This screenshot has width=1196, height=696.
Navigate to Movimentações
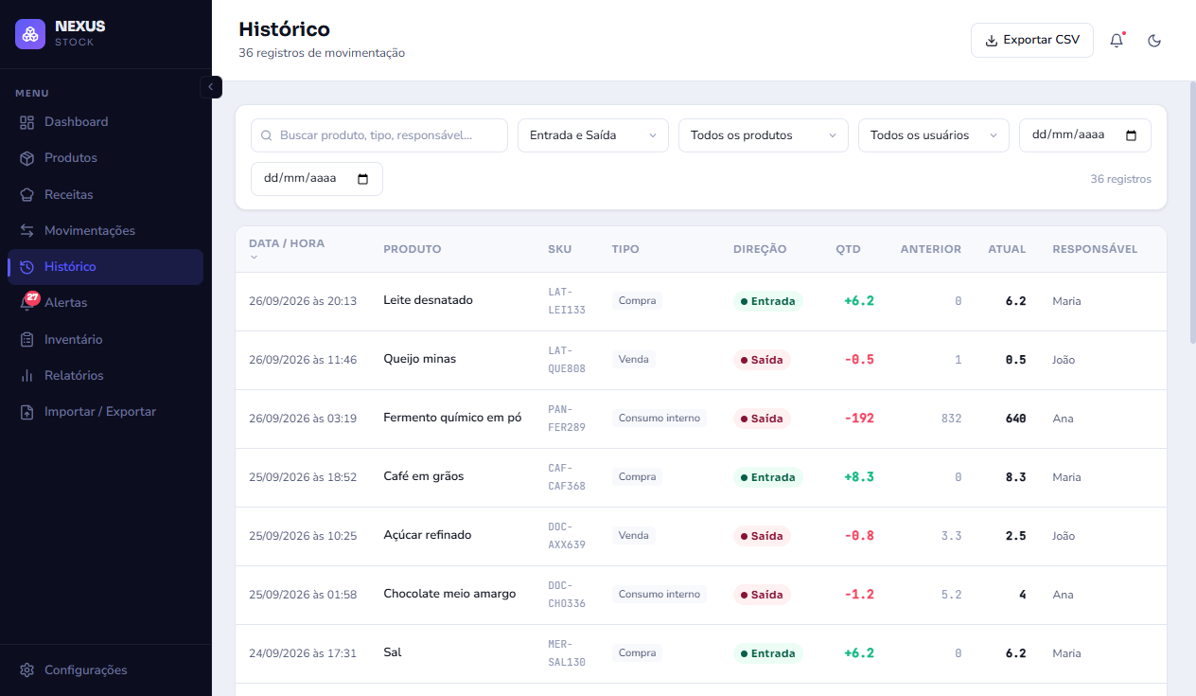coord(105,231)
